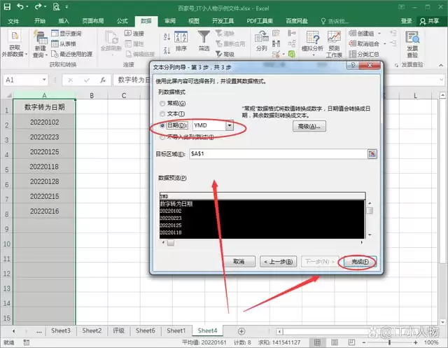This screenshot has height=348, width=448.
Task: Click the Undo arrow icon
Action: pyautogui.click(x=20, y=6)
